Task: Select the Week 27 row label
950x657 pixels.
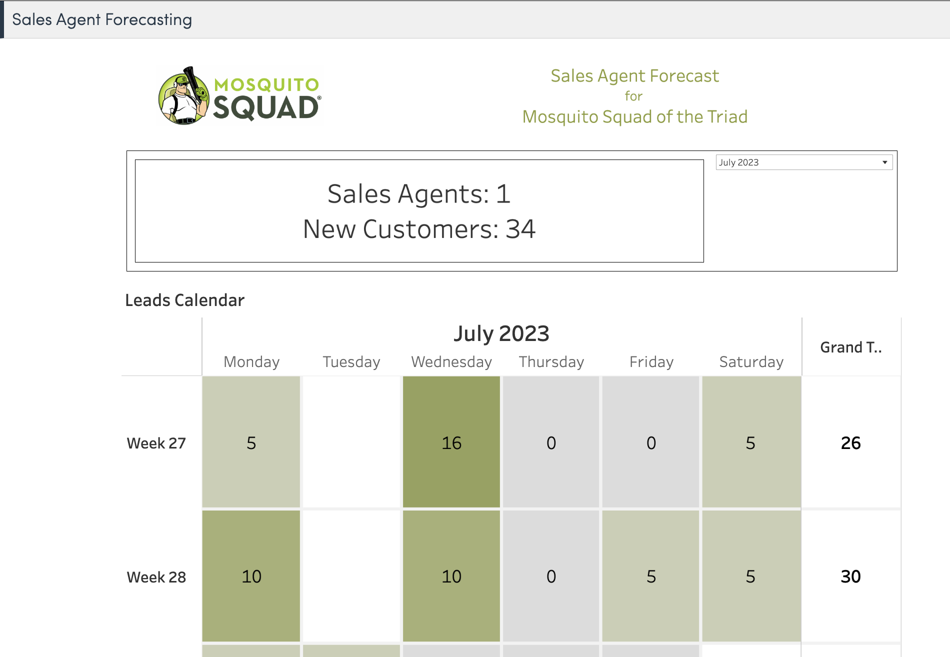Action: (156, 443)
